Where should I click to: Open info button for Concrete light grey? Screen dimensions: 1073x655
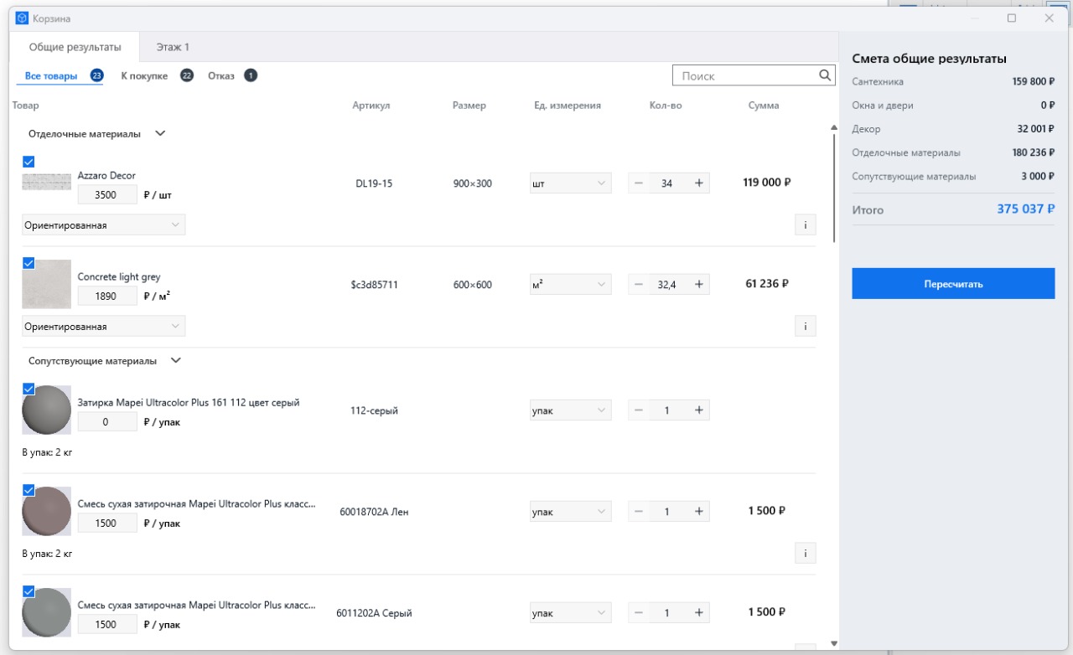pyautogui.click(x=805, y=326)
